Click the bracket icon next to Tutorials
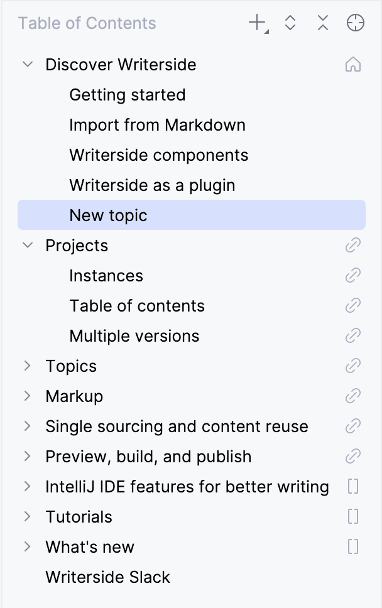The width and height of the screenshot is (382, 608). [x=352, y=516]
